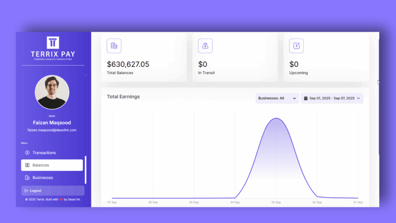The width and height of the screenshot is (396, 223).
Task: Click the chevron on the Businesses filter
Action: point(295,98)
